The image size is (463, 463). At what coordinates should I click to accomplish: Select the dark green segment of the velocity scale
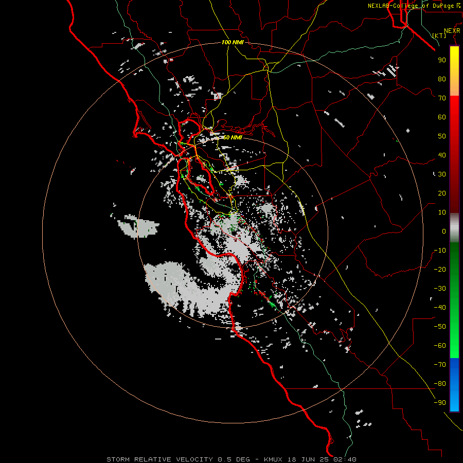[x=454, y=260]
